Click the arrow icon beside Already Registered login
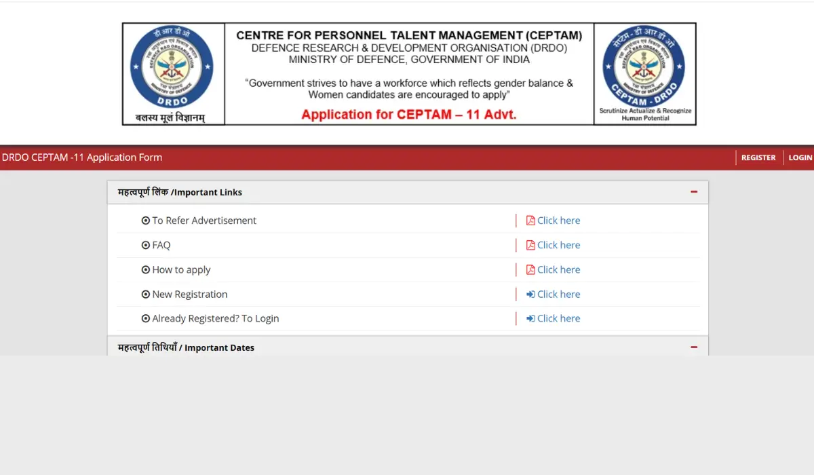 coord(530,318)
